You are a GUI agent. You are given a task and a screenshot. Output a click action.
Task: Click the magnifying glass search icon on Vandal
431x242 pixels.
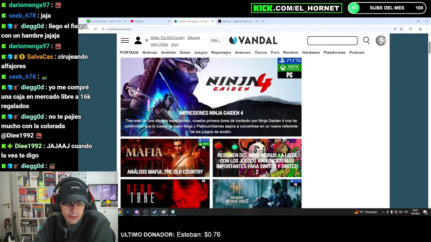point(366,41)
